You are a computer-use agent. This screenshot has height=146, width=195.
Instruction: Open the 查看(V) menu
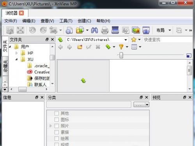47,21
